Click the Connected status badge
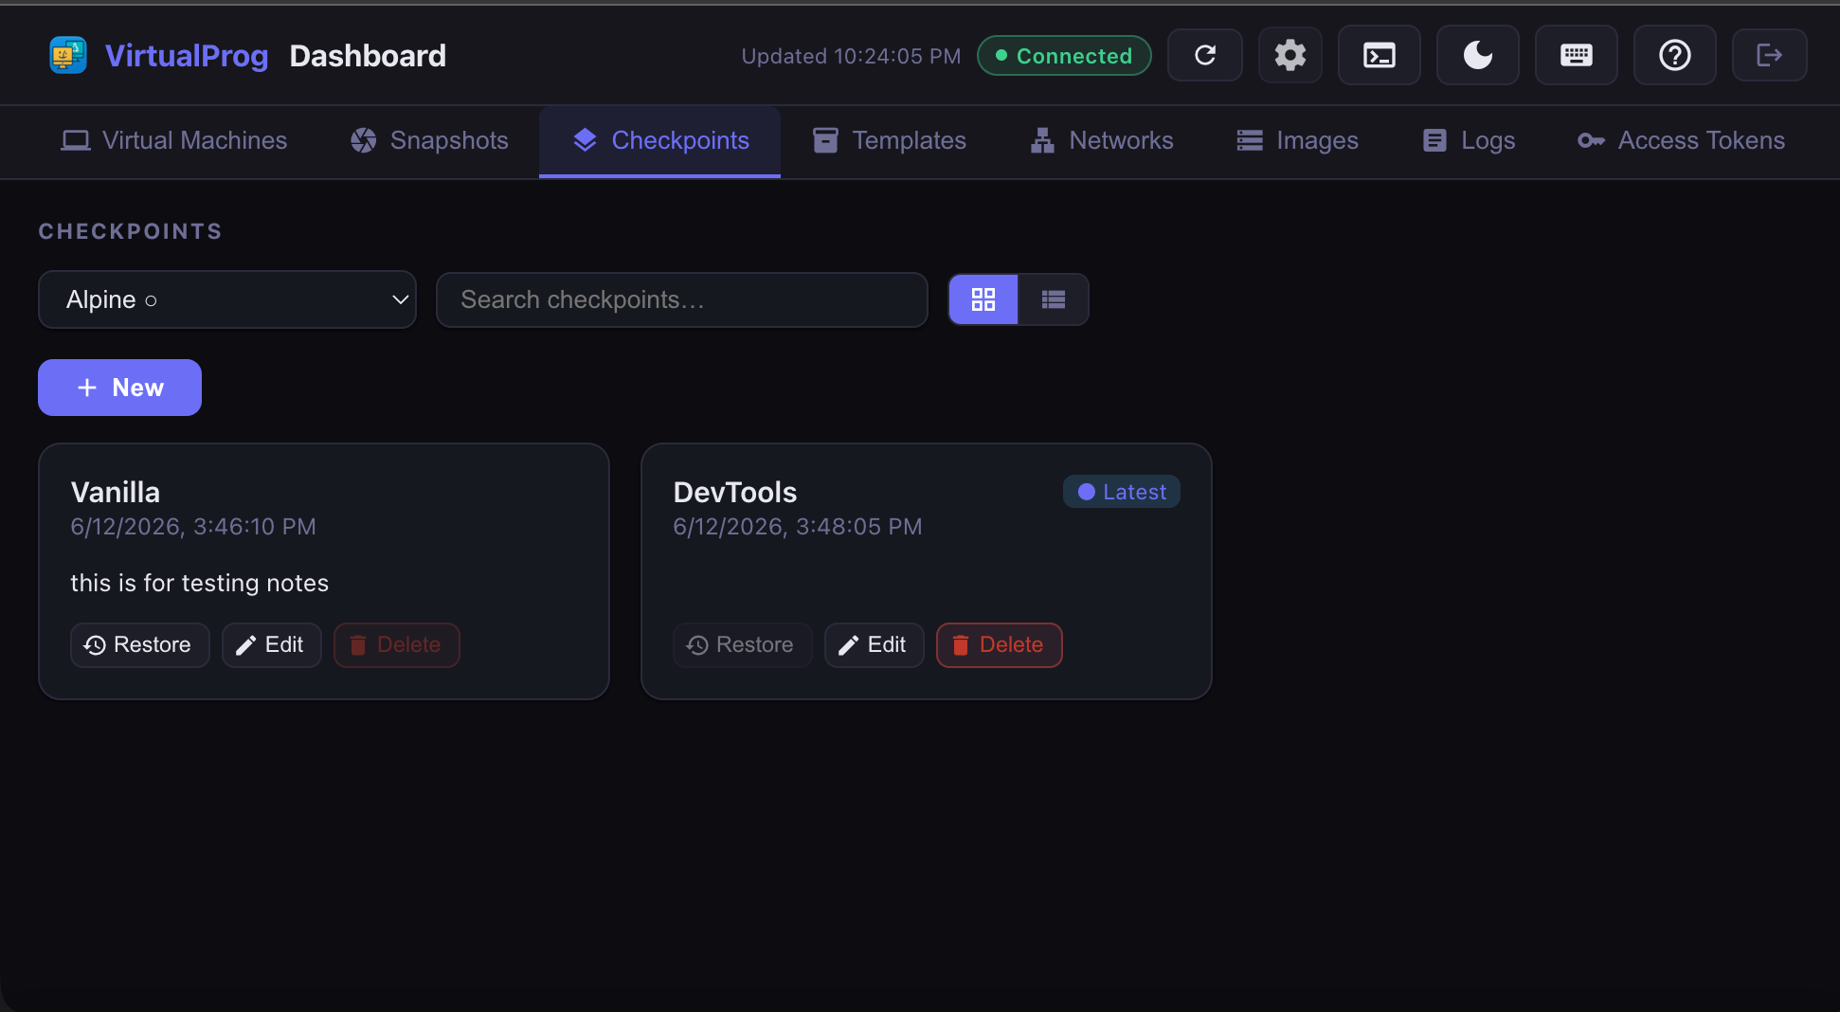This screenshot has height=1012, width=1840. pos(1064,55)
